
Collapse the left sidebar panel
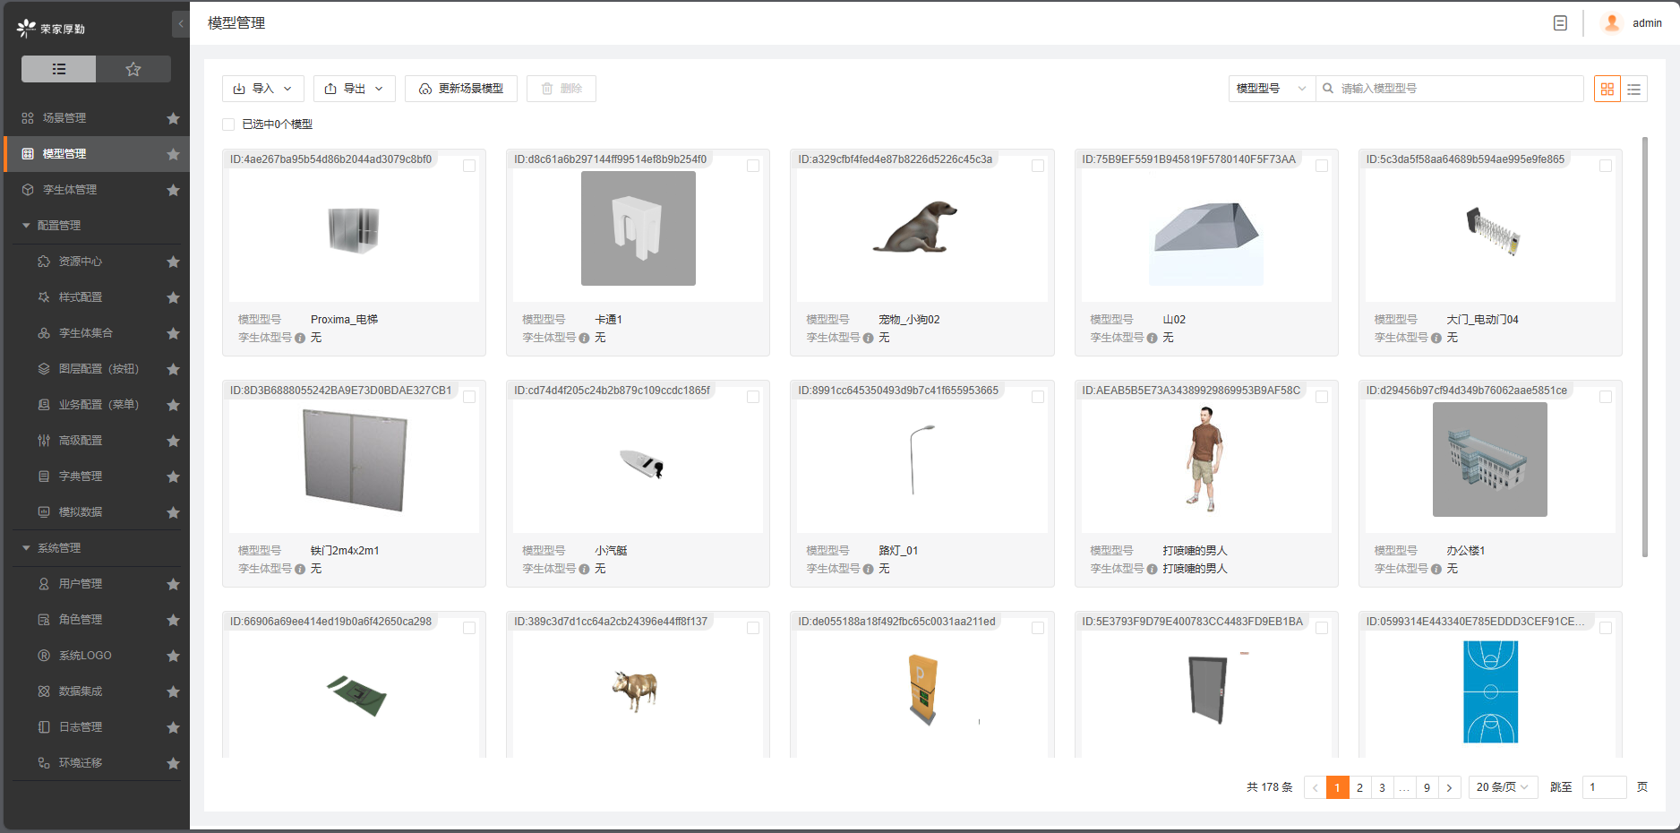click(181, 24)
